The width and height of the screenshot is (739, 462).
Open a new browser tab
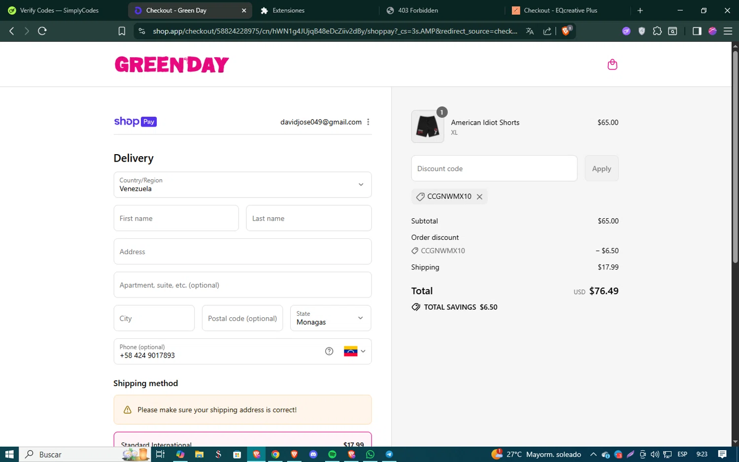click(x=640, y=10)
